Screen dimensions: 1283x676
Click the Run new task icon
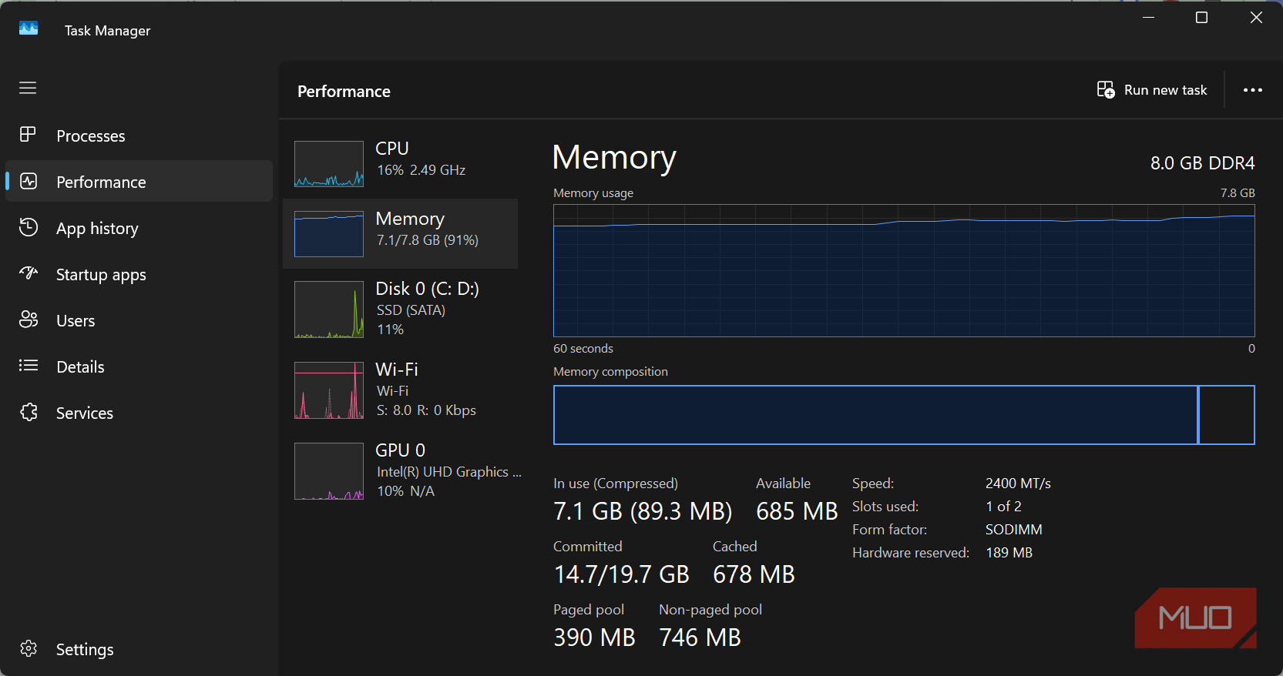[1106, 90]
